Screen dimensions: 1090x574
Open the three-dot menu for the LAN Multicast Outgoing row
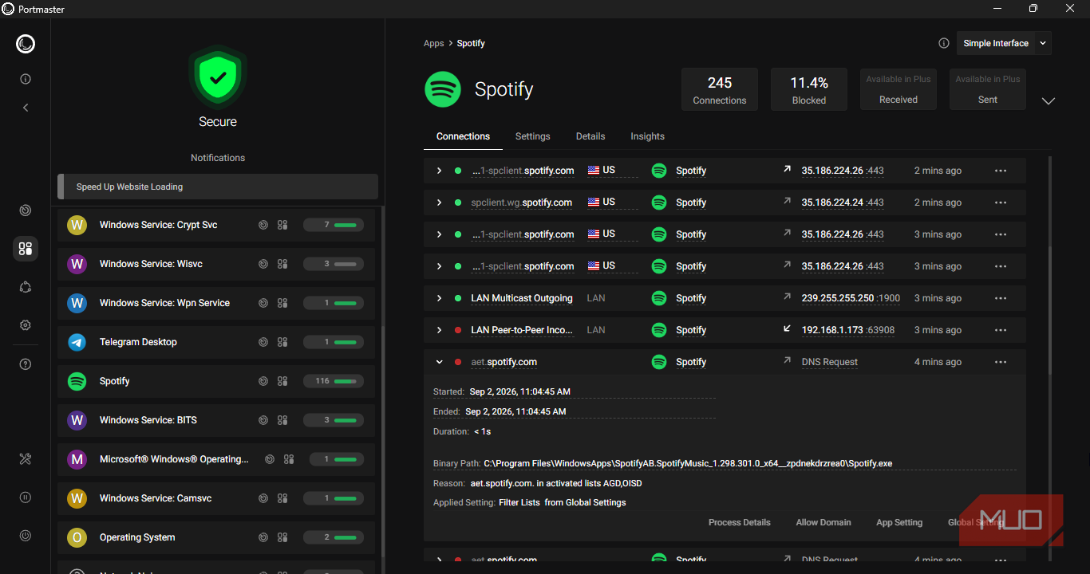click(1001, 298)
